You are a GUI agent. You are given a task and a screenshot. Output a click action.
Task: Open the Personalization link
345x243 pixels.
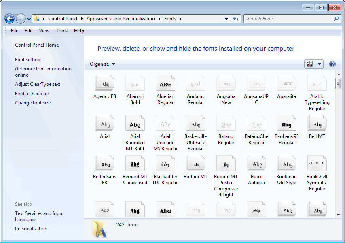[x=31, y=229]
